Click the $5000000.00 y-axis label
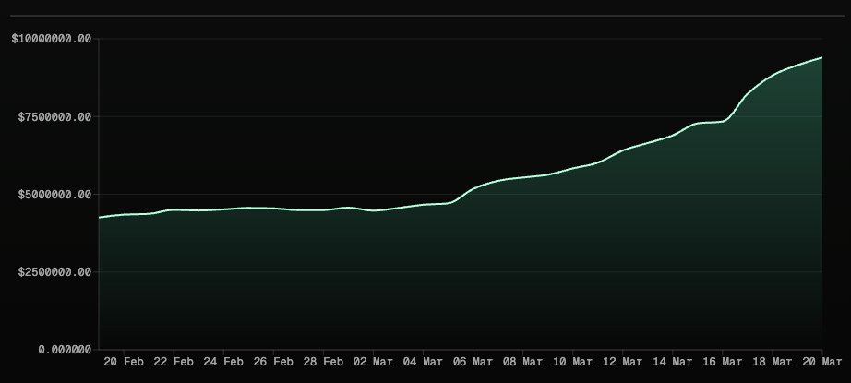 54,194
